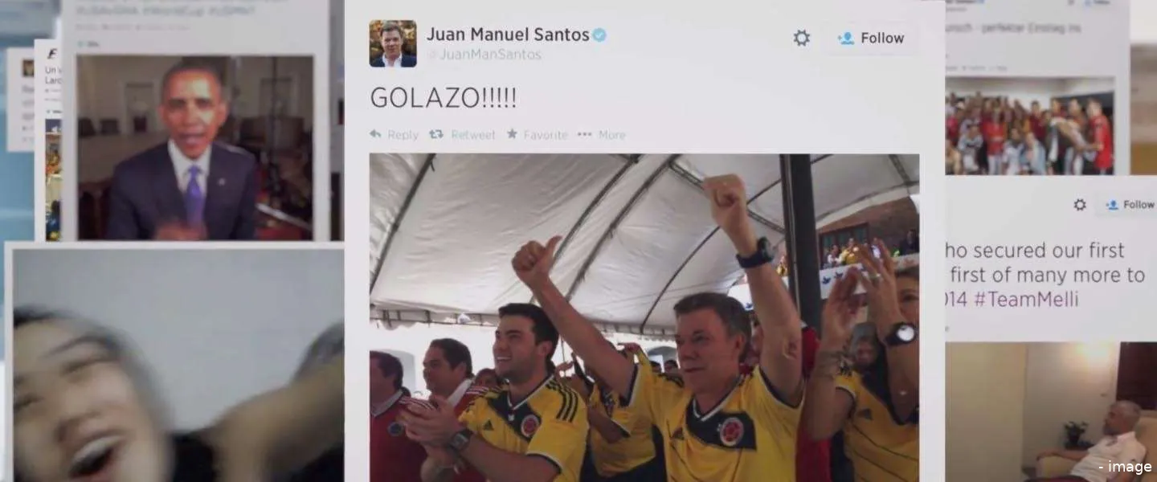This screenshot has height=482, width=1157.
Task: Click the gear icon on the #TeamMelli tweet
Action: coord(1080,205)
